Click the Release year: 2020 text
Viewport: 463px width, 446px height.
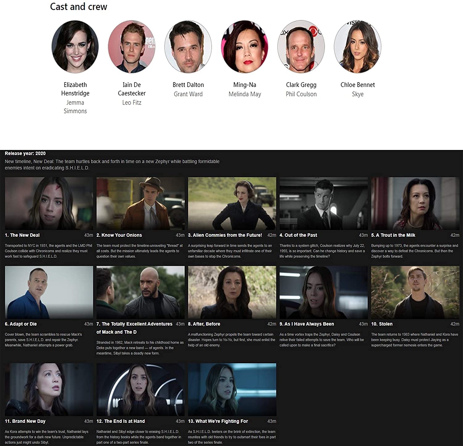coord(25,153)
